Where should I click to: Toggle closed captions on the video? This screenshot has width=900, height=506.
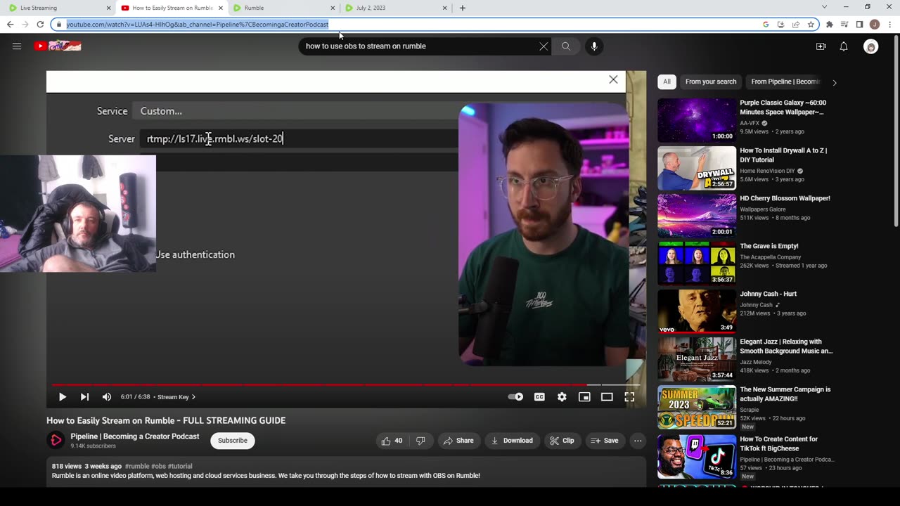[x=539, y=397]
